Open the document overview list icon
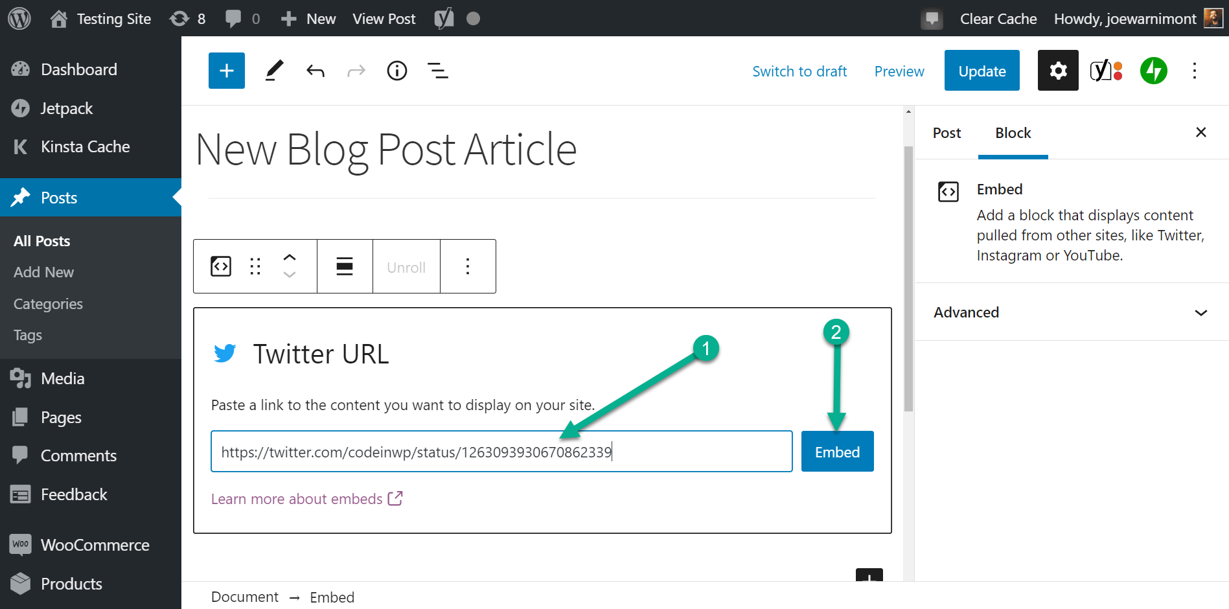 [x=438, y=71]
